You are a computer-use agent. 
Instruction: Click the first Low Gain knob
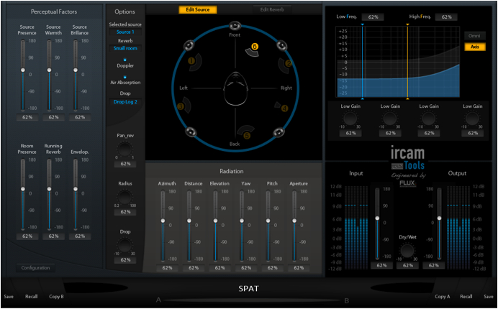[x=350, y=119]
